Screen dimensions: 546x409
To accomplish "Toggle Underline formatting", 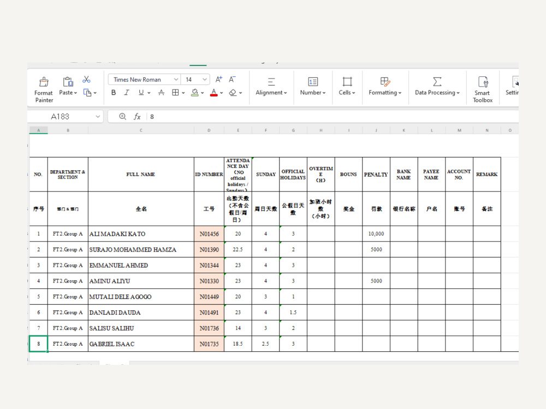I will point(141,93).
